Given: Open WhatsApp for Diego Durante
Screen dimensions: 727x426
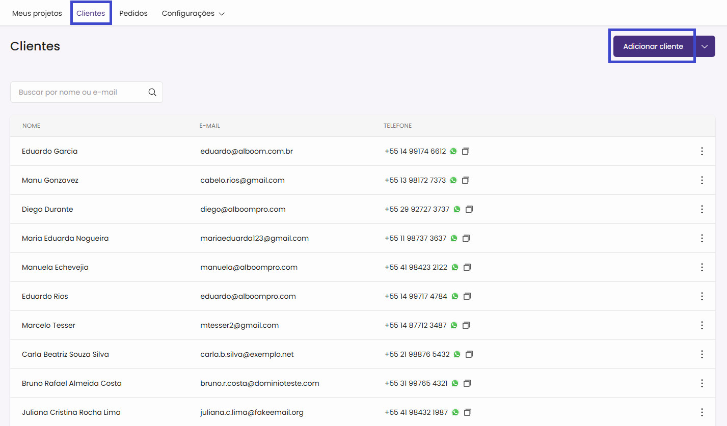Looking at the screenshot, I should [x=457, y=209].
